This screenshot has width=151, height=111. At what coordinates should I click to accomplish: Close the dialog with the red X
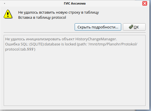(x=145, y=3)
